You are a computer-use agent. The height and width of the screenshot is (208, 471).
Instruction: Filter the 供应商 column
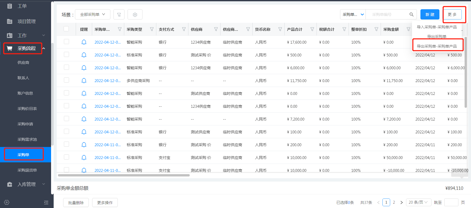pyautogui.click(x=216, y=29)
